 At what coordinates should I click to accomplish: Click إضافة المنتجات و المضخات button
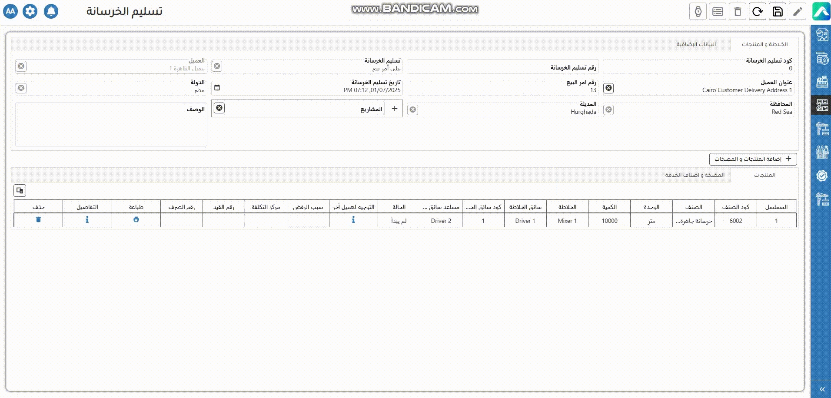753,159
